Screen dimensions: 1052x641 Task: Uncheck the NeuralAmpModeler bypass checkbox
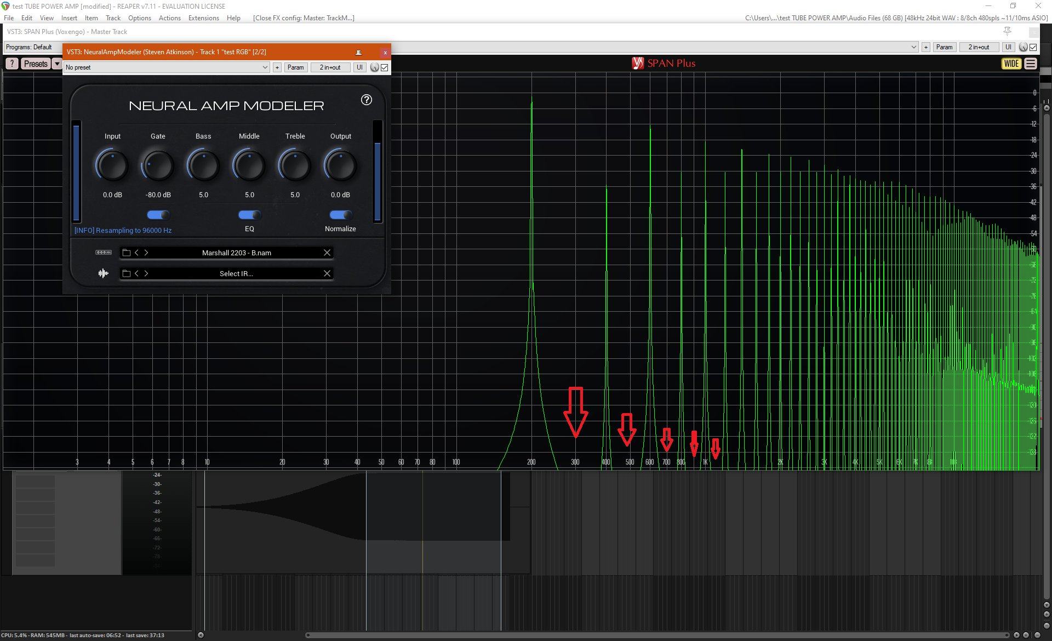pyautogui.click(x=385, y=67)
